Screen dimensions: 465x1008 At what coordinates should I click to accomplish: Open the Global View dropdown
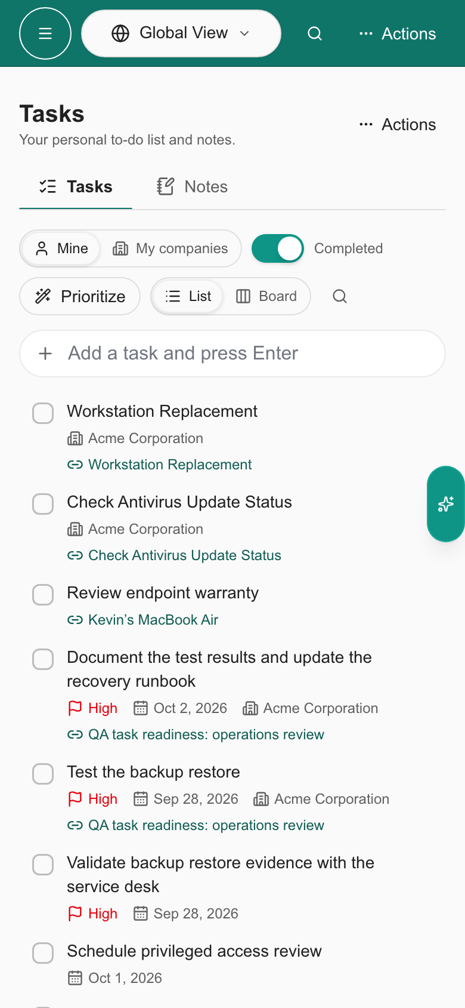(181, 33)
